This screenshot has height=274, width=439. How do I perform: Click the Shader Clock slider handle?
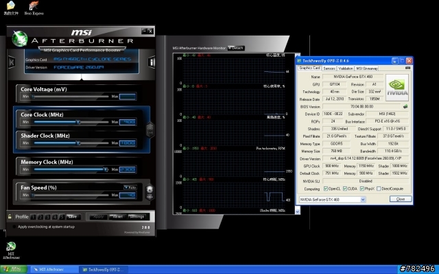point(78,143)
